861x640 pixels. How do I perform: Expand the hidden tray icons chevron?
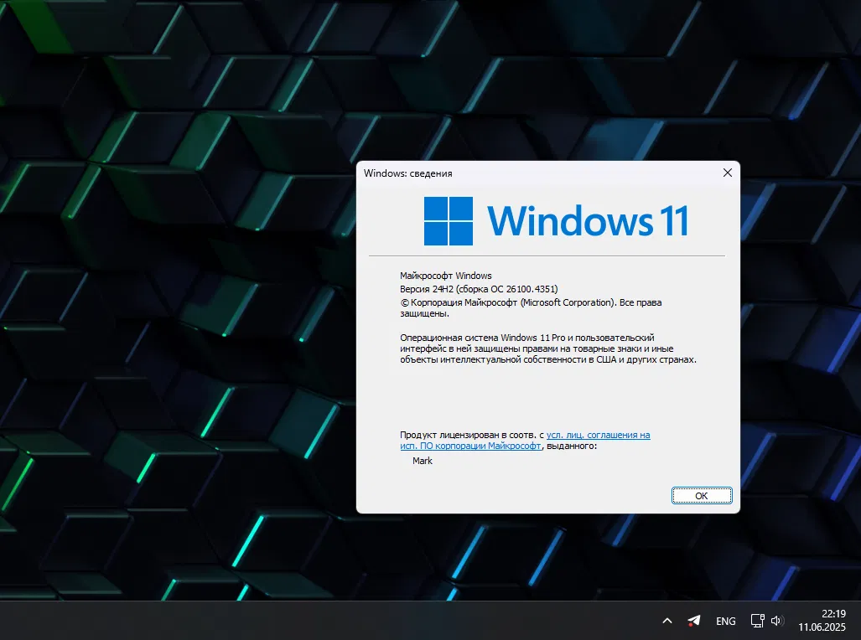click(x=666, y=621)
